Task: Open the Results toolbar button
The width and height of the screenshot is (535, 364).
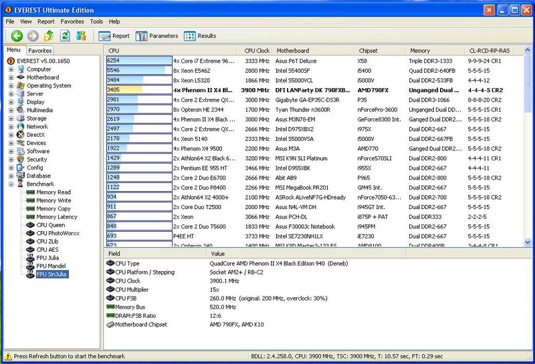Action: pyautogui.click(x=200, y=36)
